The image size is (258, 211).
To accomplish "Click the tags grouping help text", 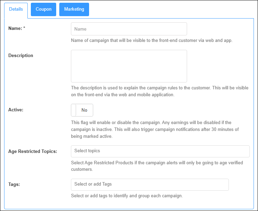I will point(127,196).
